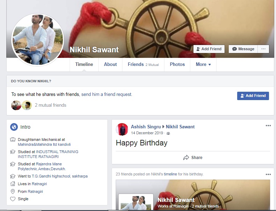Viewport: 276px width, 211px height.
Task: Open the Friends tab with 2 Mutual
Action: point(143,65)
